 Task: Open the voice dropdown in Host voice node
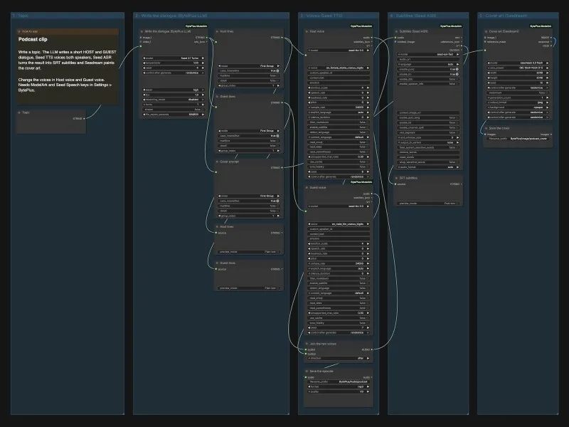tap(339, 68)
